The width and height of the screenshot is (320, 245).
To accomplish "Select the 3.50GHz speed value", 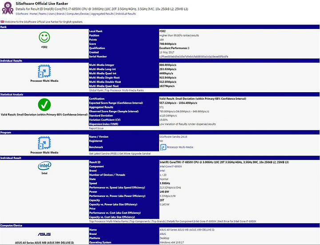I will tap(165, 183).
